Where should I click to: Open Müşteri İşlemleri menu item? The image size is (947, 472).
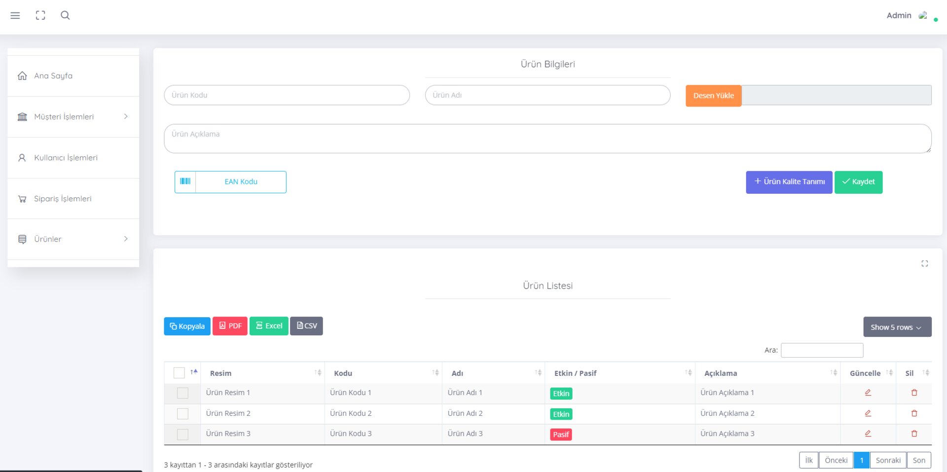tap(73, 117)
